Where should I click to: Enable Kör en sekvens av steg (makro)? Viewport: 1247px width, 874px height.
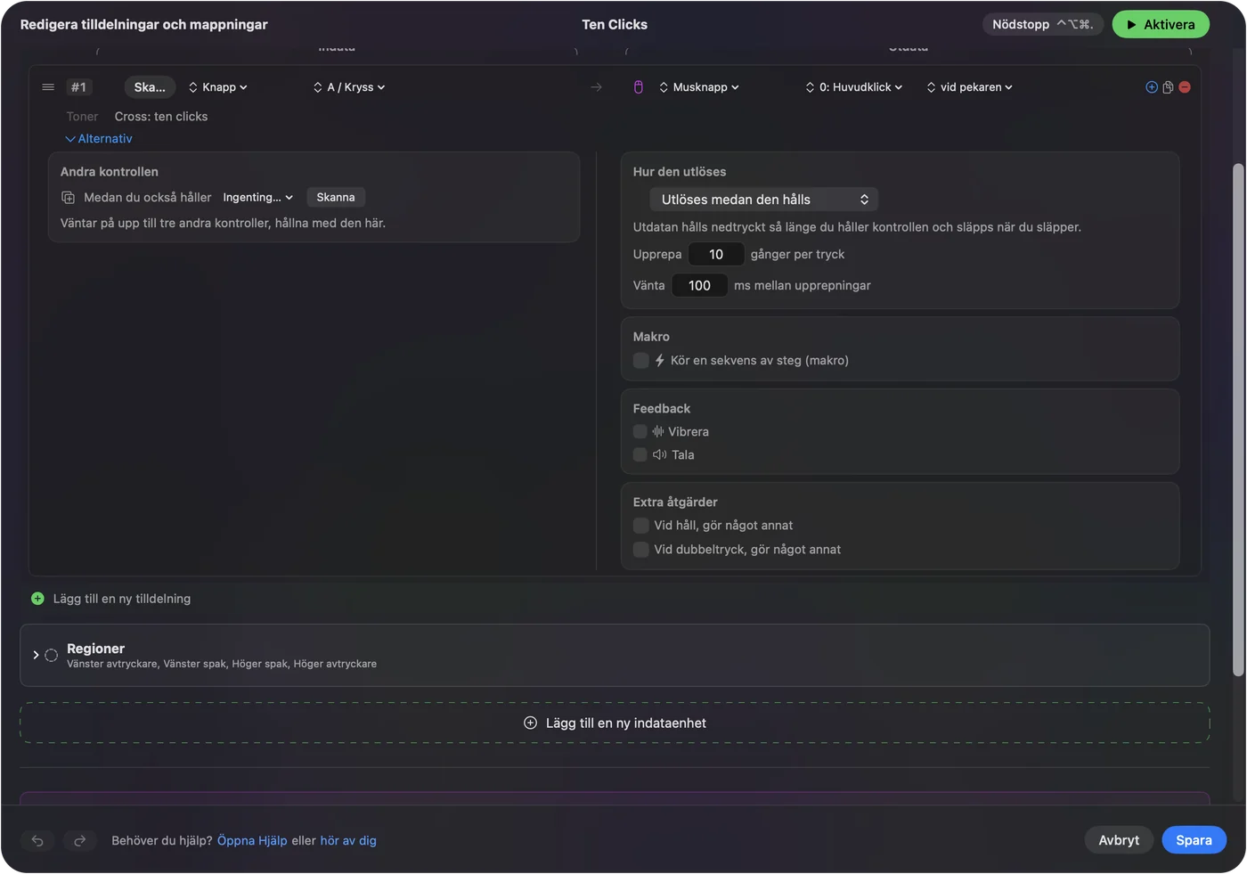(x=640, y=360)
